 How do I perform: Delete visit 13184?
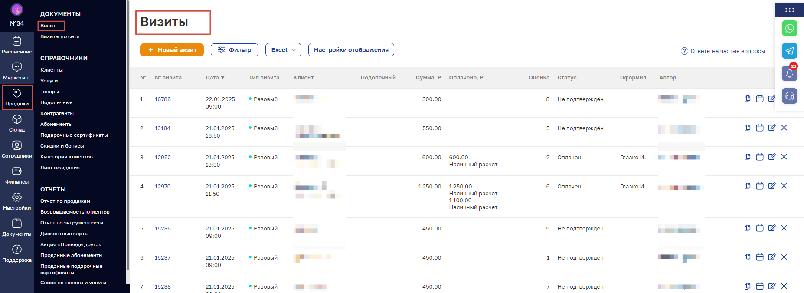pyautogui.click(x=784, y=128)
